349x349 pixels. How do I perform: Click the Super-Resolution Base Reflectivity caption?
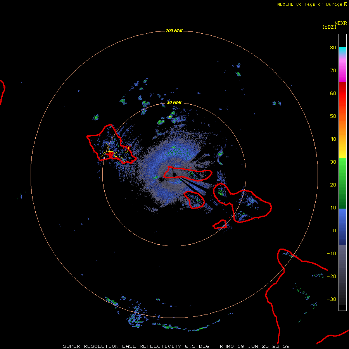(x=122, y=346)
